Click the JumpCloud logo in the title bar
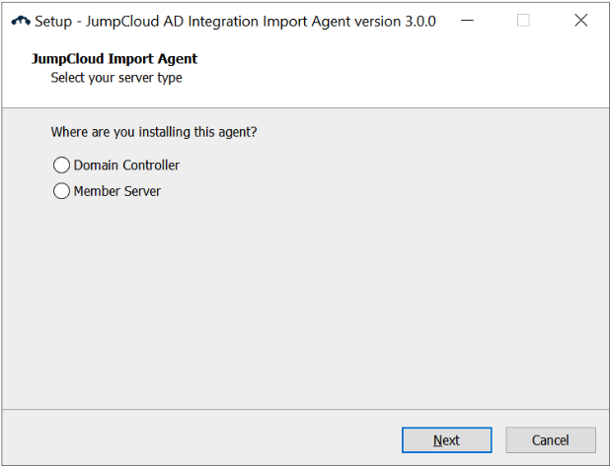Screen dimensions: 611x467 click(x=20, y=21)
